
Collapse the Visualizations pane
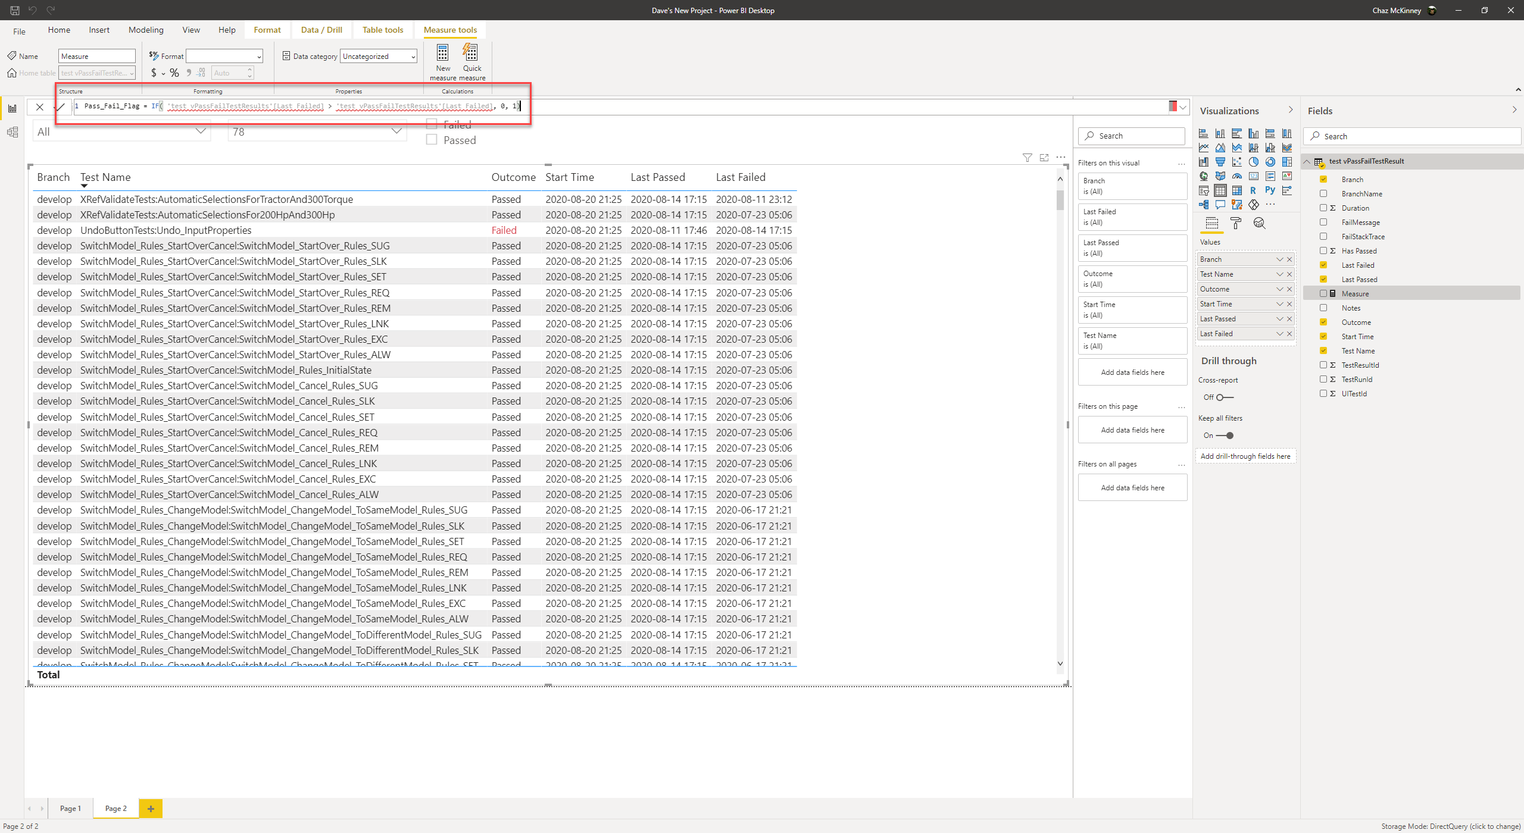(1291, 110)
